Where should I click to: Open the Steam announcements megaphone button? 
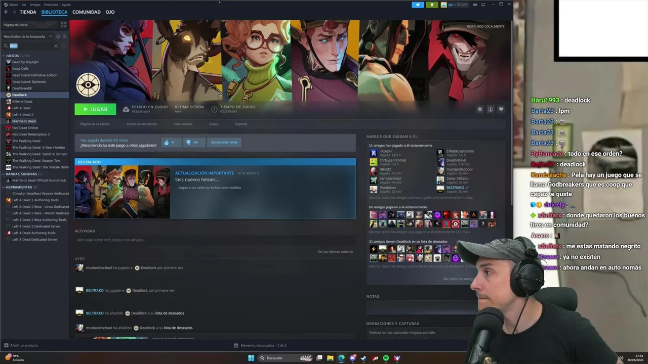point(418,5)
